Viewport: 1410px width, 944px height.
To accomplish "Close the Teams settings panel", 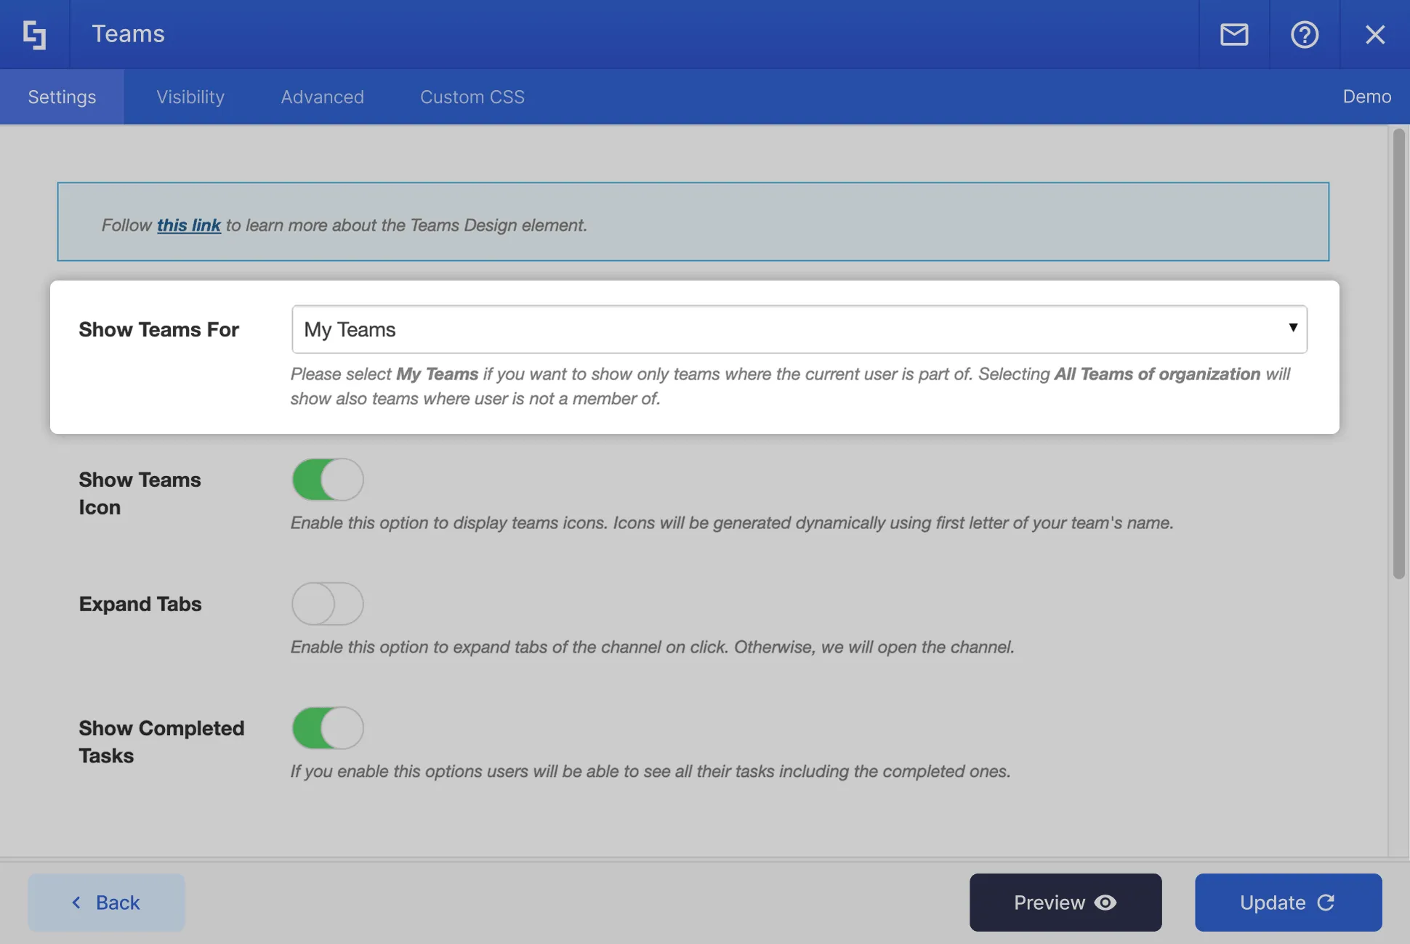I will 1374,34.
